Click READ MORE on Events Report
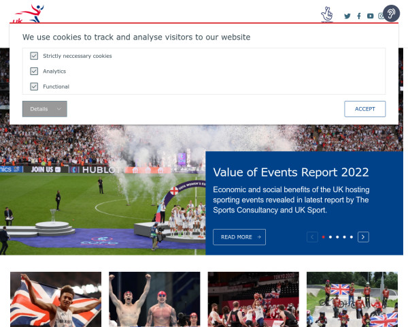Viewport: 408px width, 327px height. 239,237
